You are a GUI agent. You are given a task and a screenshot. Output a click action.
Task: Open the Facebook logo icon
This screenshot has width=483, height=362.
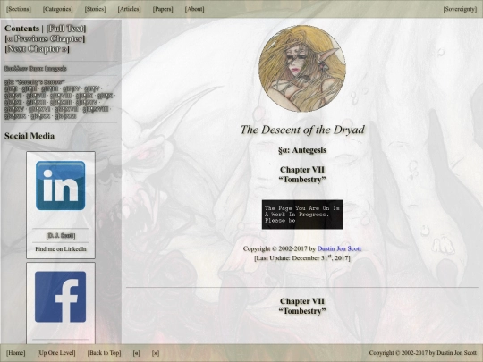click(x=61, y=297)
